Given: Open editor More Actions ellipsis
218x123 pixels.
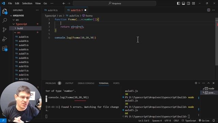Looking at the screenshot, I should pos(214,10).
